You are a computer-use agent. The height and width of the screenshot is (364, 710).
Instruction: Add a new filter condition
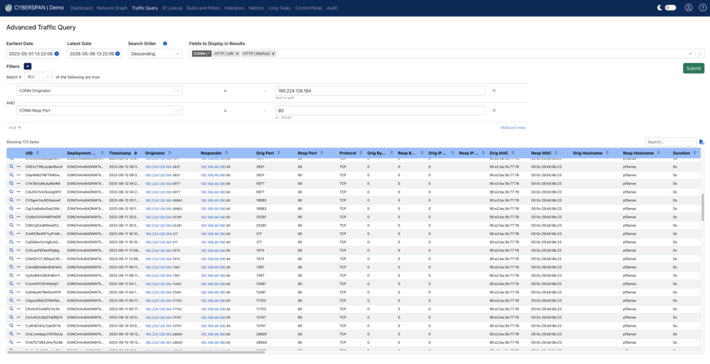(x=15, y=128)
